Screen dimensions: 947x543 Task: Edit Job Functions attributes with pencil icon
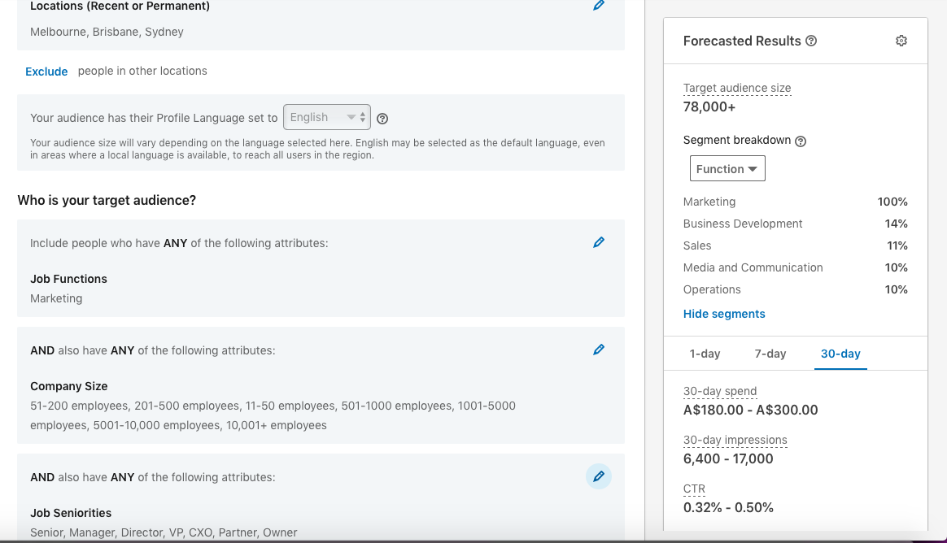(599, 242)
